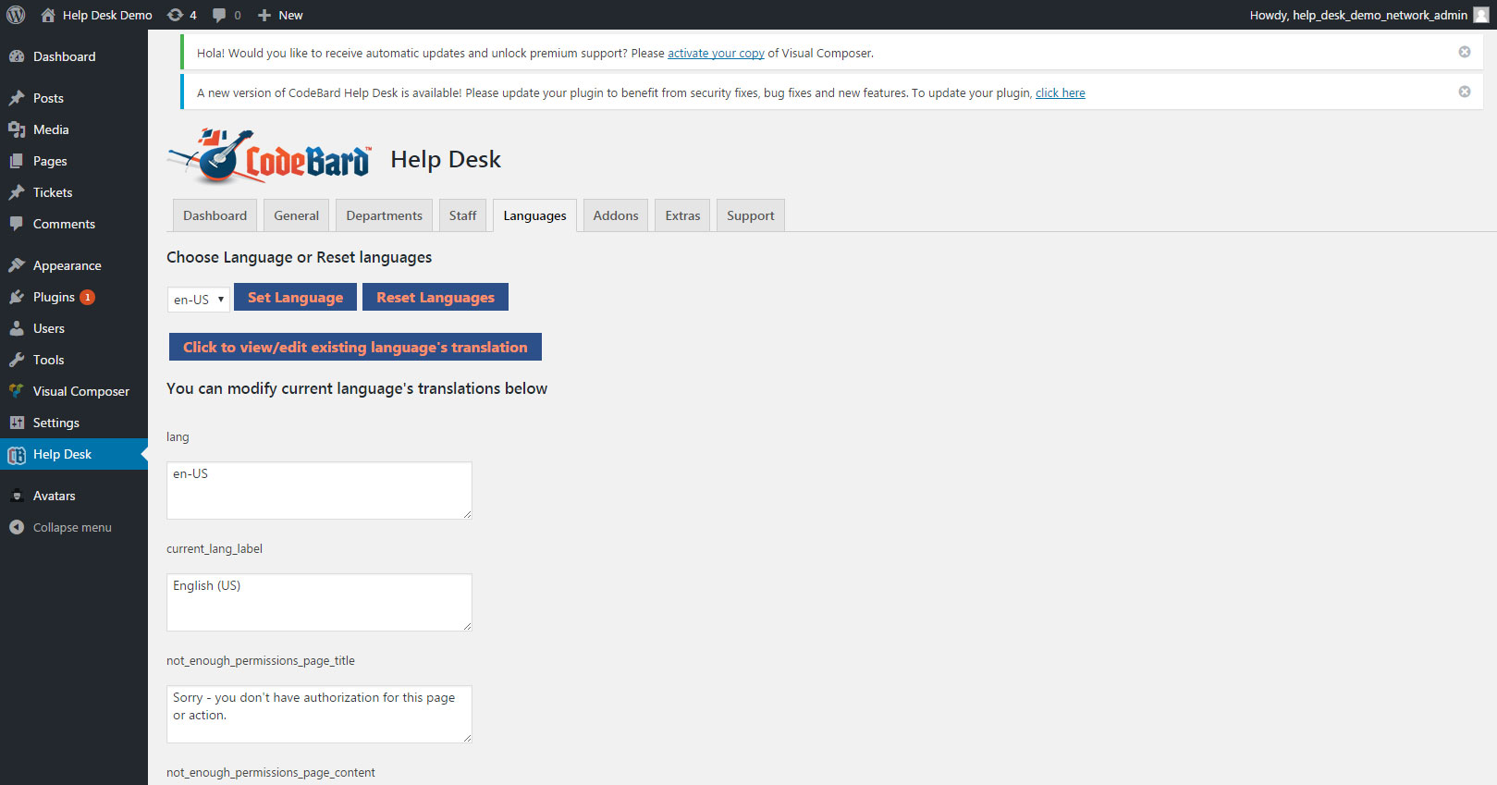Select the Languages tab

pos(534,215)
